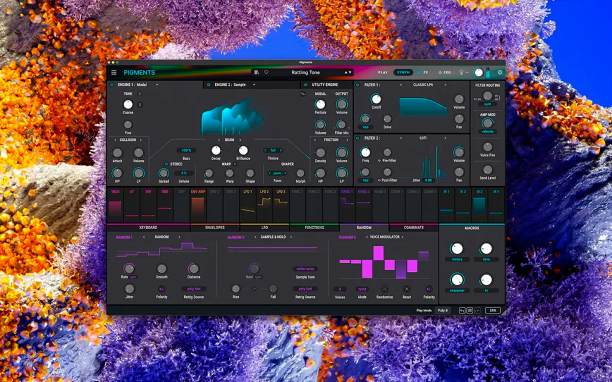Expand the Engine 1 Modal type chevron
This screenshot has width=612, height=382.
tap(157, 85)
